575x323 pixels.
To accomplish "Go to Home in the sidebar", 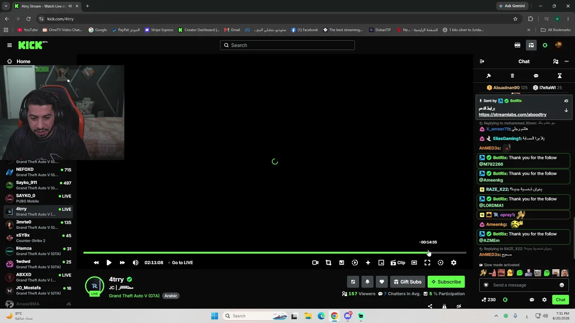I will (x=23, y=61).
